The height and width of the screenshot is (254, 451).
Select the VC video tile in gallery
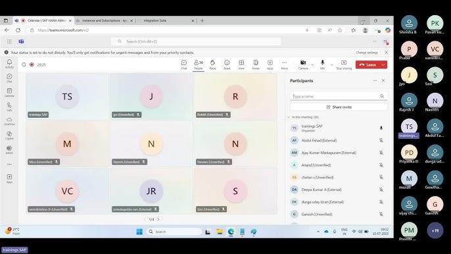pyautogui.click(x=67, y=191)
